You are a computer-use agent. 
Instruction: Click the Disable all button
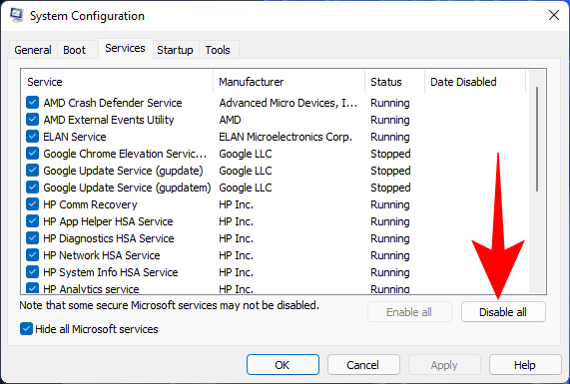point(503,312)
